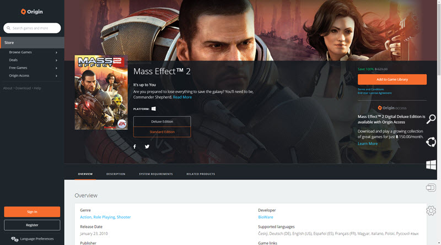Open the Related Products tab
Image resolution: width=441 pixels, height=245 pixels.
(x=201, y=174)
